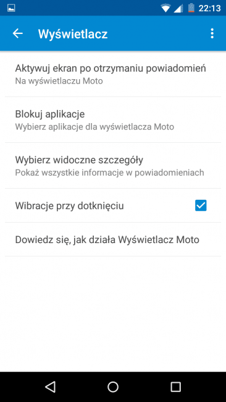226x402 pixels.
Task: Tap the Wibracje przy dotknięciu label
Action: pos(69,206)
